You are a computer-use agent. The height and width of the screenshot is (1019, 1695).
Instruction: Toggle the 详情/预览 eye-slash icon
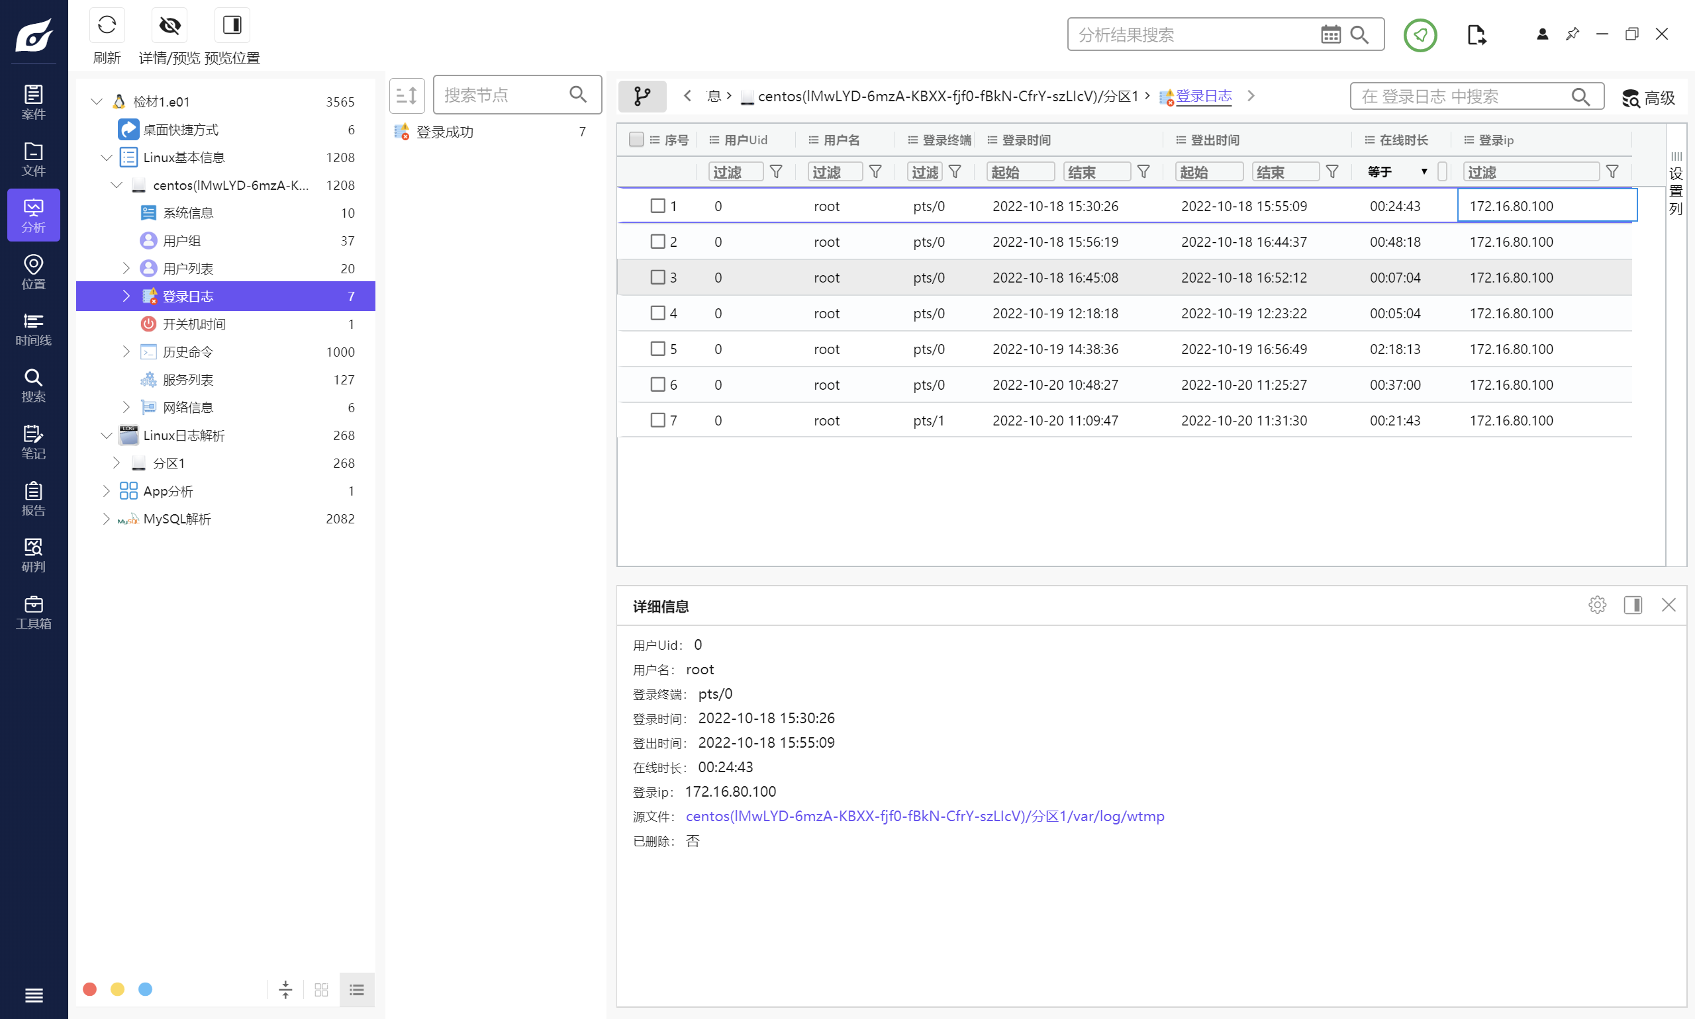click(169, 25)
